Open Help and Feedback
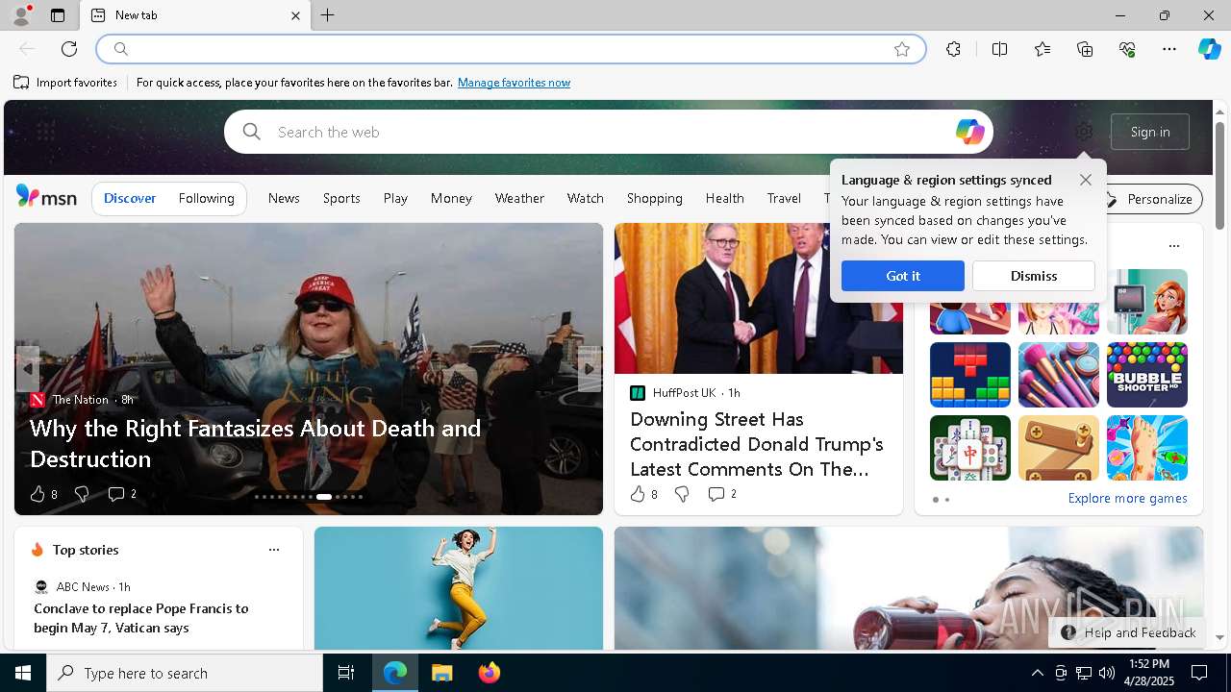This screenshot has width=1231, height=692. point(1129,632)
